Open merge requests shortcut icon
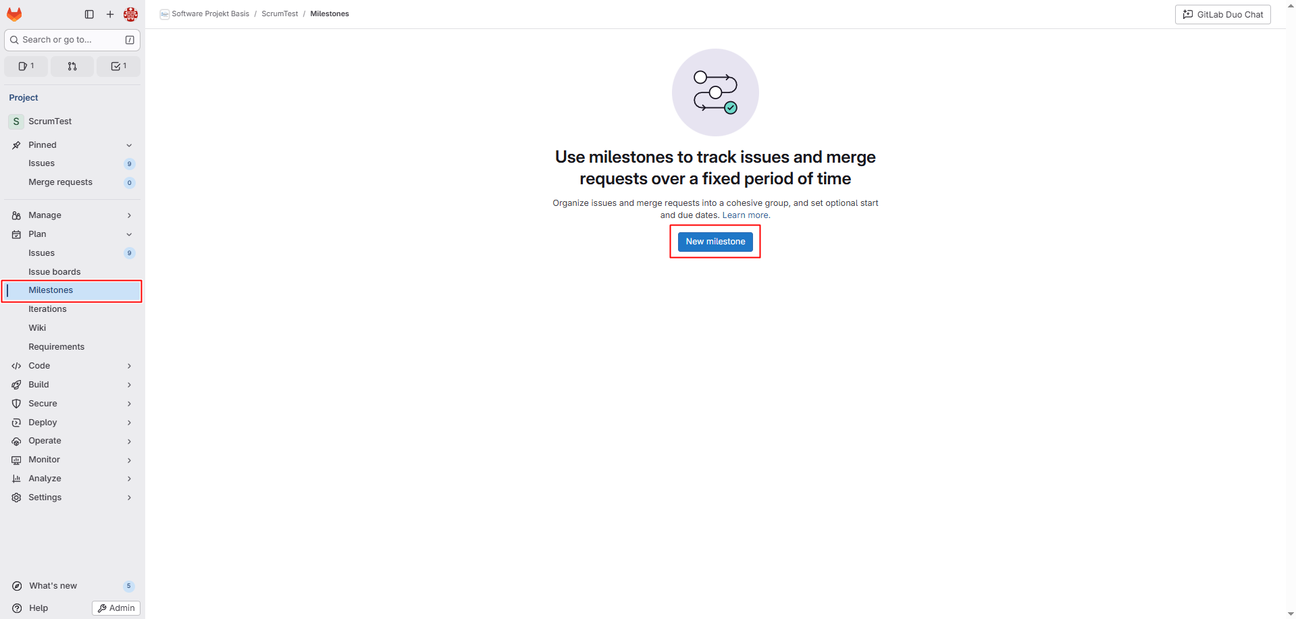The image size is (1296, 619). (72, 66)
